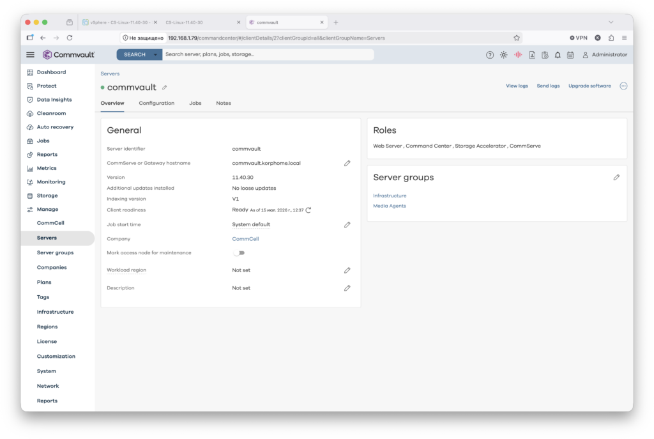Viewport: 654px width, 439px height.
Task: Switch to the Jobs tab
Action: tap(195, 103)
